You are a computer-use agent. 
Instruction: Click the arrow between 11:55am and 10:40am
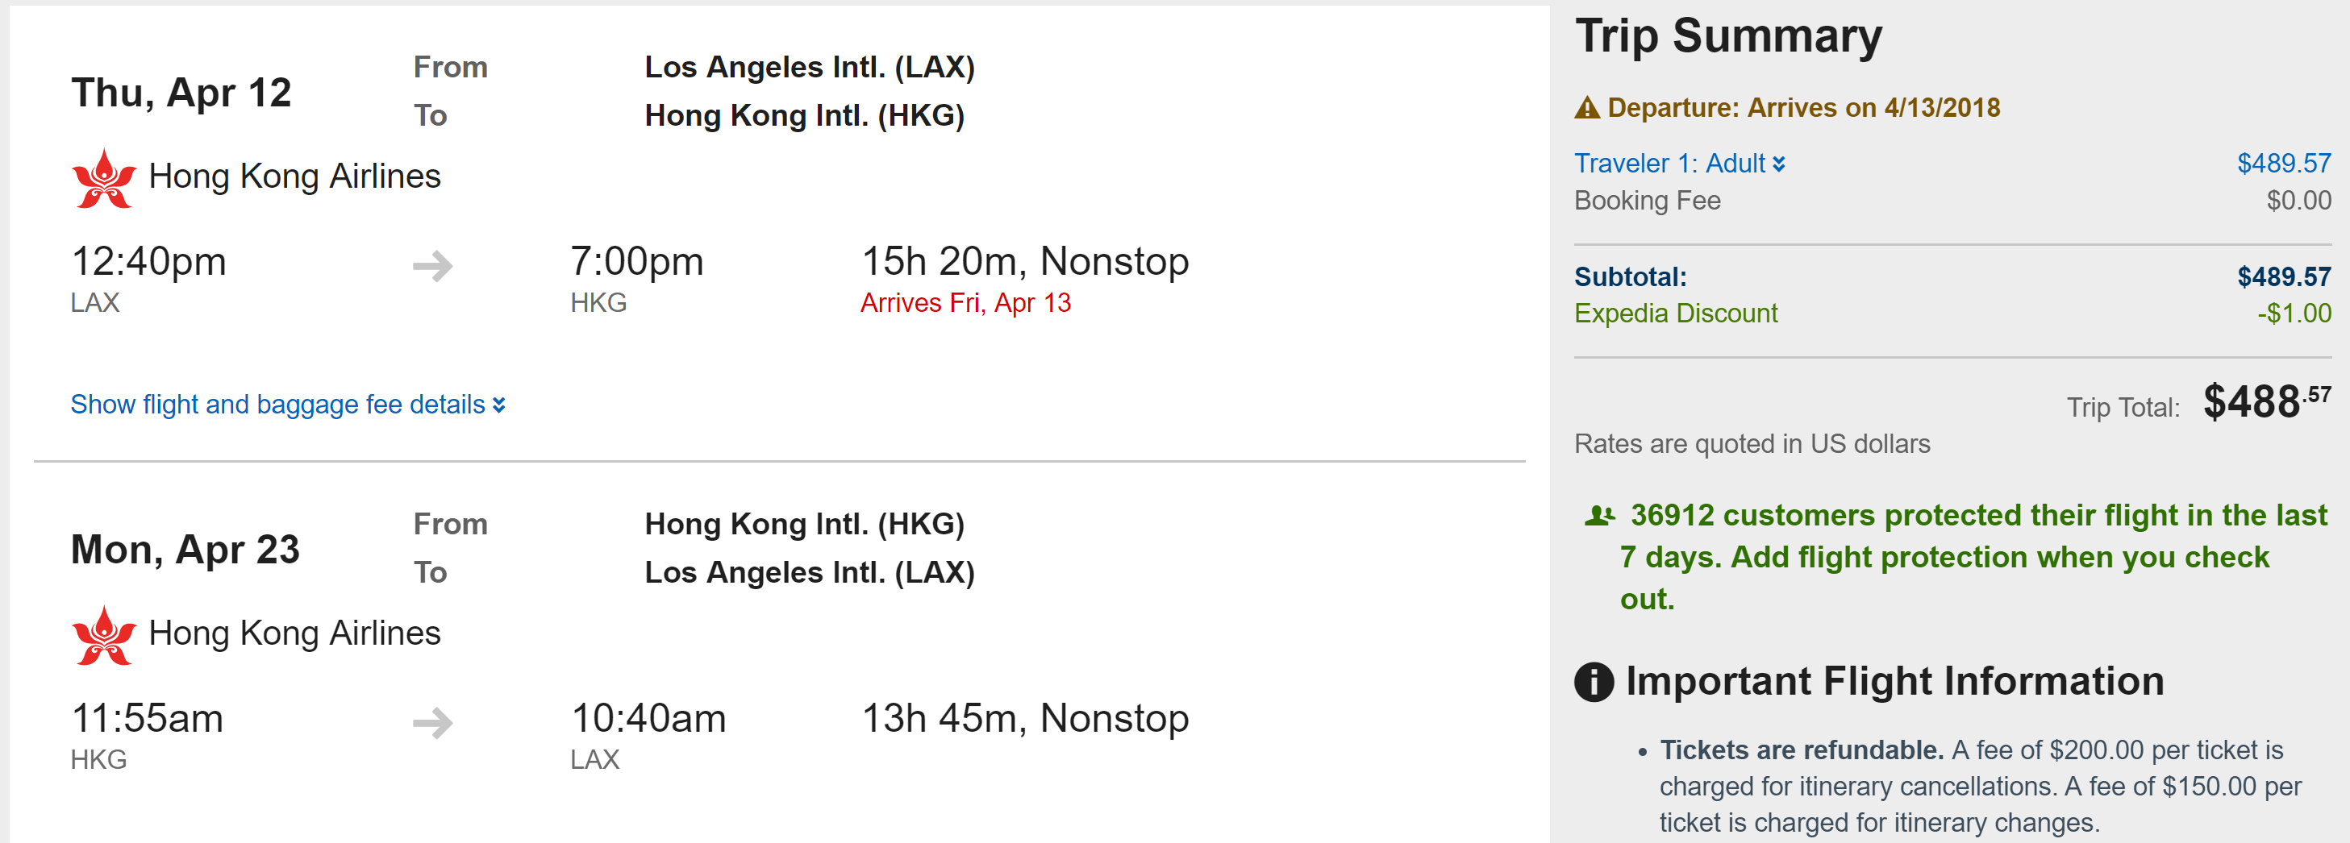click(432, 723)
